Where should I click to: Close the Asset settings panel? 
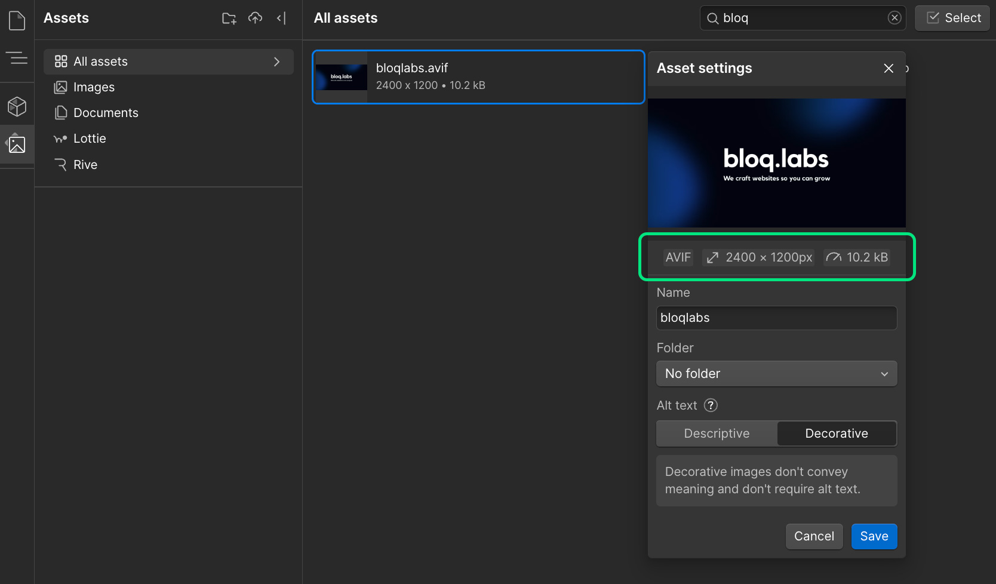[889, 68]
